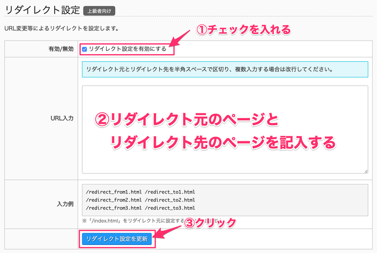
Task: Click the 上級者向け badge beside the heading
Action: 99,10
